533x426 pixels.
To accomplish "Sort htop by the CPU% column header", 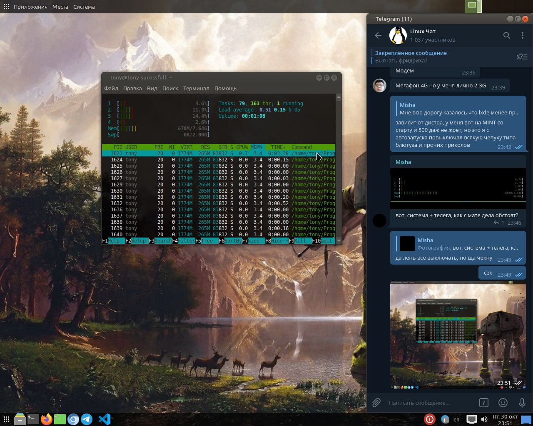I will (242, 147).
